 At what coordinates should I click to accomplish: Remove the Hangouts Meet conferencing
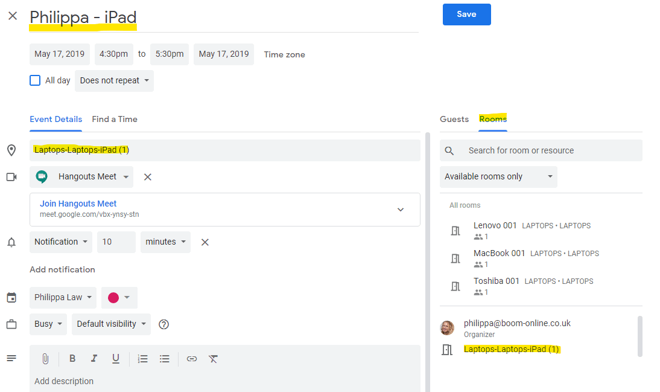tap(147, 176)
